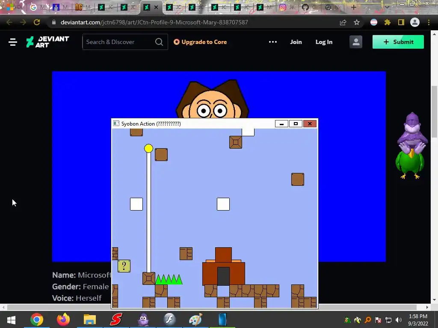438x328 pixels.
Task: Open the Extensions puzzle icon
Action: tap(388, 22)
